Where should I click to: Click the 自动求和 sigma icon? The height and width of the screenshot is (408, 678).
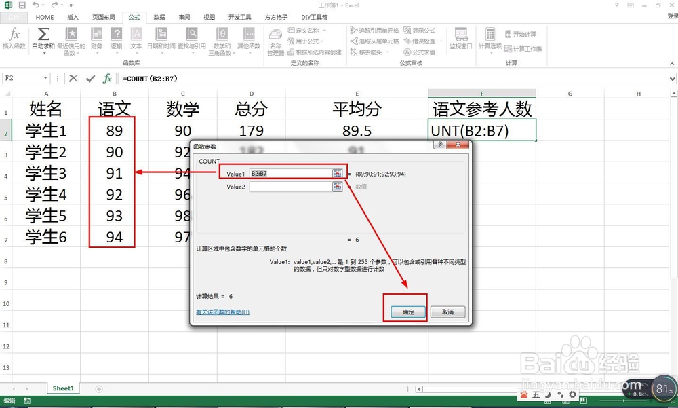pos(43,34)
